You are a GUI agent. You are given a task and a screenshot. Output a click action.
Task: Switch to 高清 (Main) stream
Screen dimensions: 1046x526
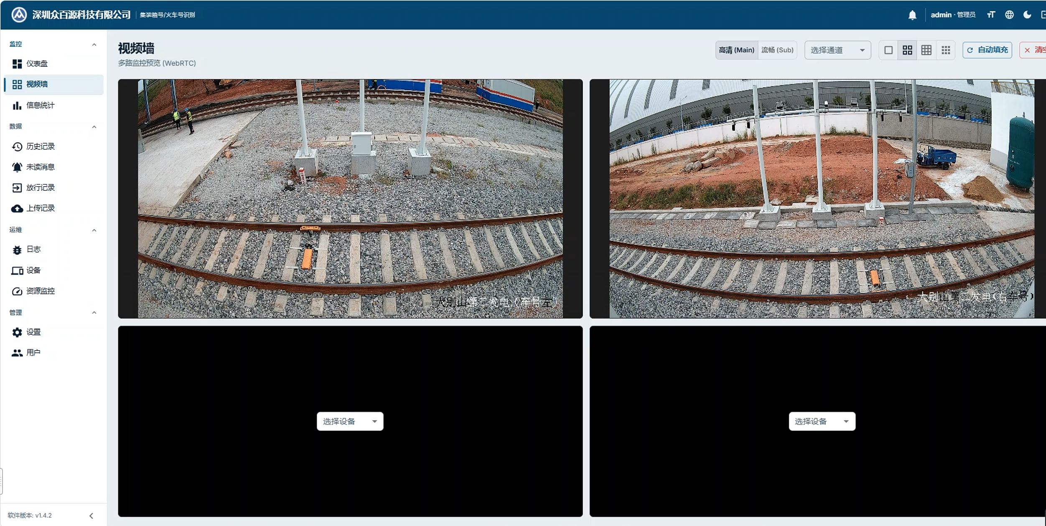(736, 50)
